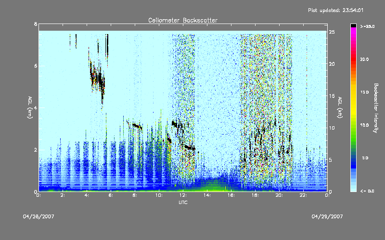Click the '4:' UTC hour tick

(x=87, y=195)
